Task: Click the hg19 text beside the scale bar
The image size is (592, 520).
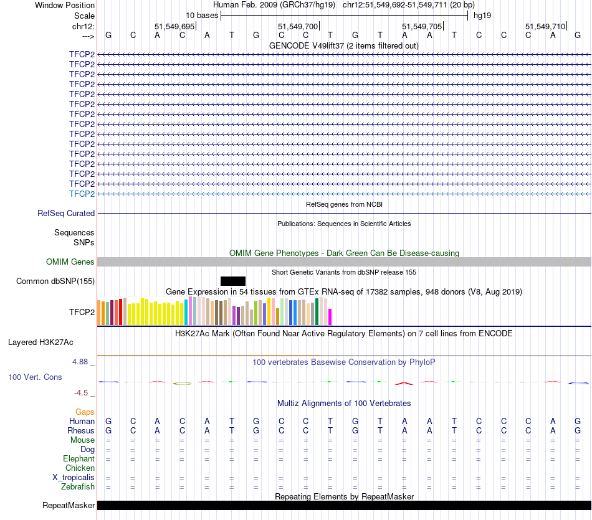Action: pos(482,16)
